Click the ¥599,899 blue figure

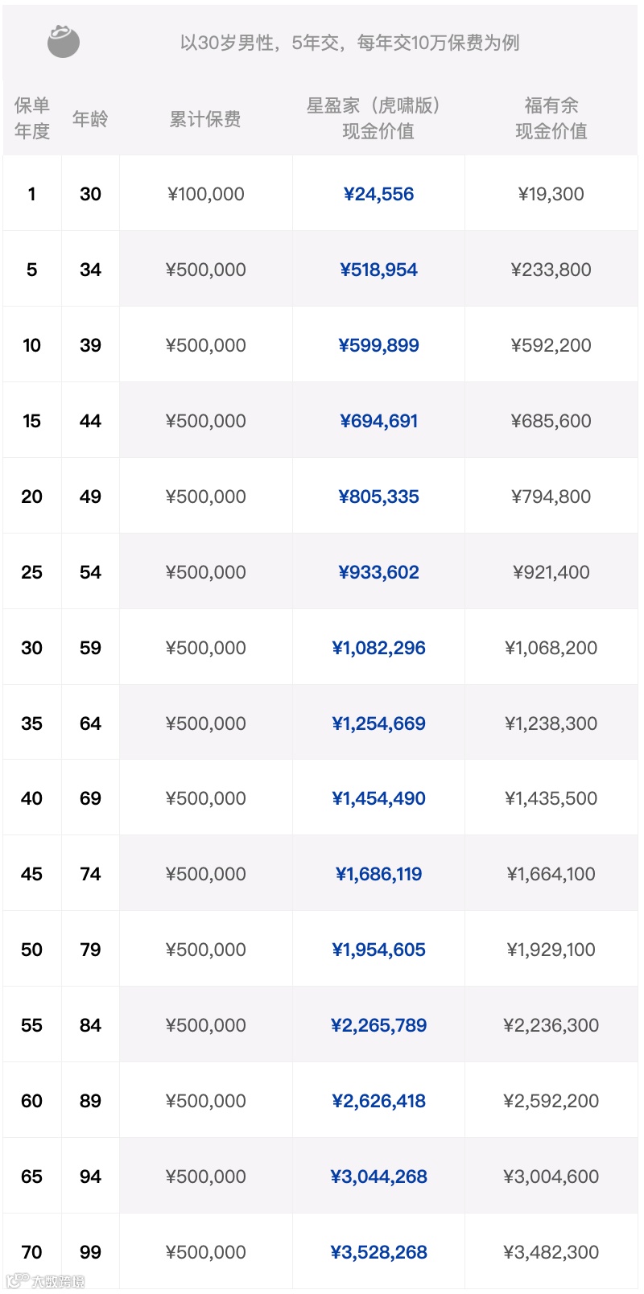(x=378, y=345)
